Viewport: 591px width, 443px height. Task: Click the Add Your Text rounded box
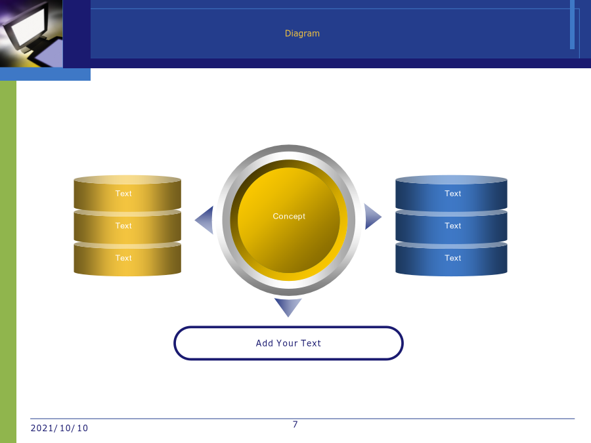289,343
